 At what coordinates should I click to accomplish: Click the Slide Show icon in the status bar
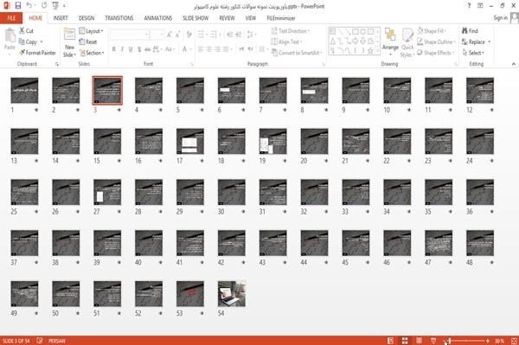pos(433,341)
